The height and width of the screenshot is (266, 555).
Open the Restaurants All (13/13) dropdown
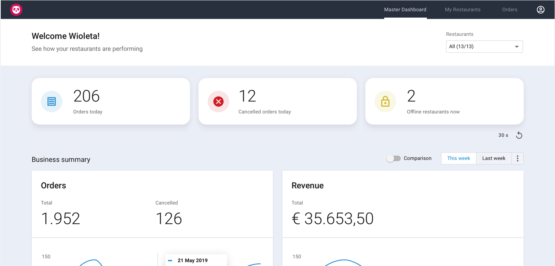(484, 47)
